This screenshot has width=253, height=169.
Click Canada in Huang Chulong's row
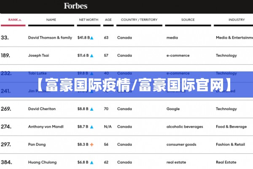coord(124,162)
